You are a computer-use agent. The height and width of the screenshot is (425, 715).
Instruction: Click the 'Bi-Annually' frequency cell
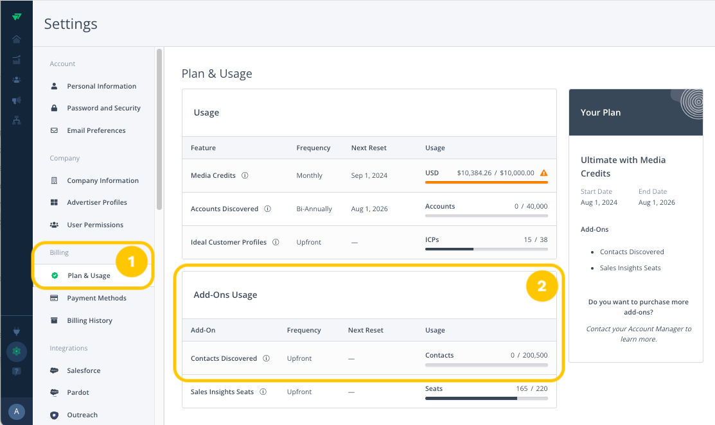click(x=314, y=209)
